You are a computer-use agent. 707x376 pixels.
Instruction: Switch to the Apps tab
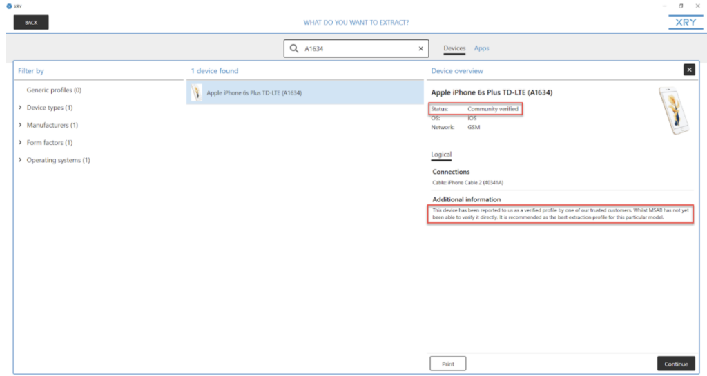(481, 48)
